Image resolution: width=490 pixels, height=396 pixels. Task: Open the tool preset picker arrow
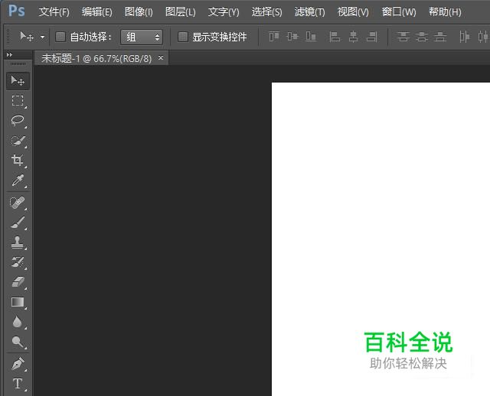(x=42, y=37)
